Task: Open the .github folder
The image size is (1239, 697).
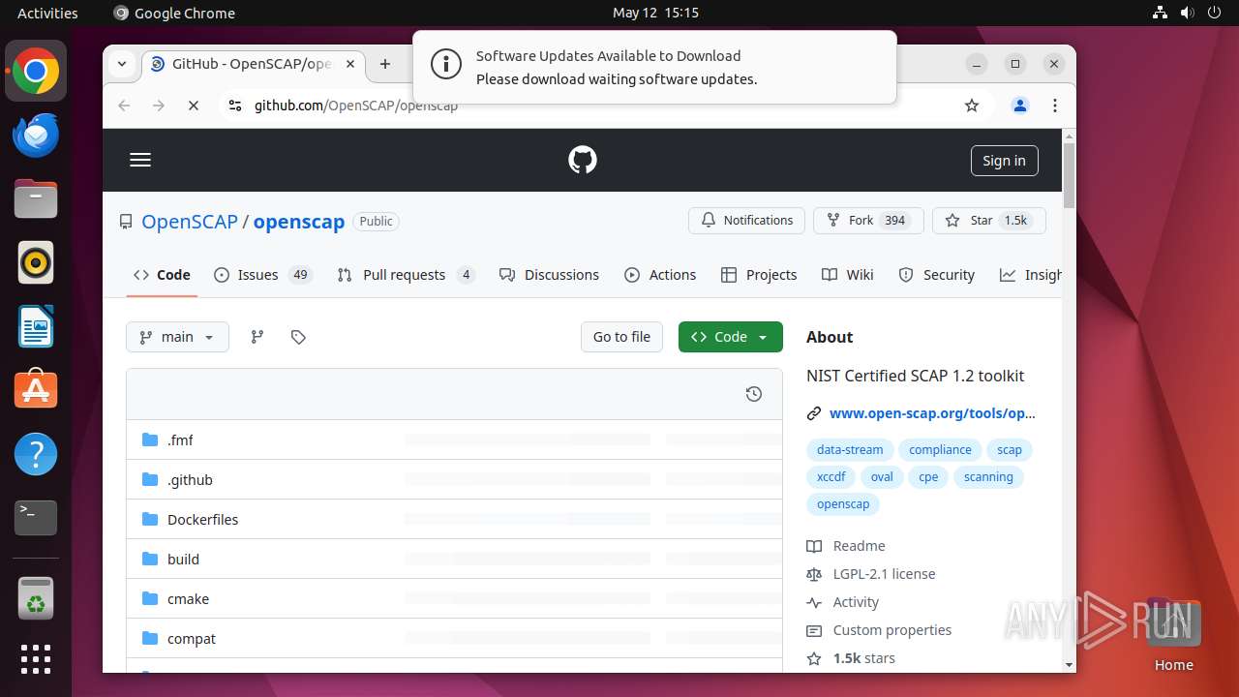Action: [190, 479]
